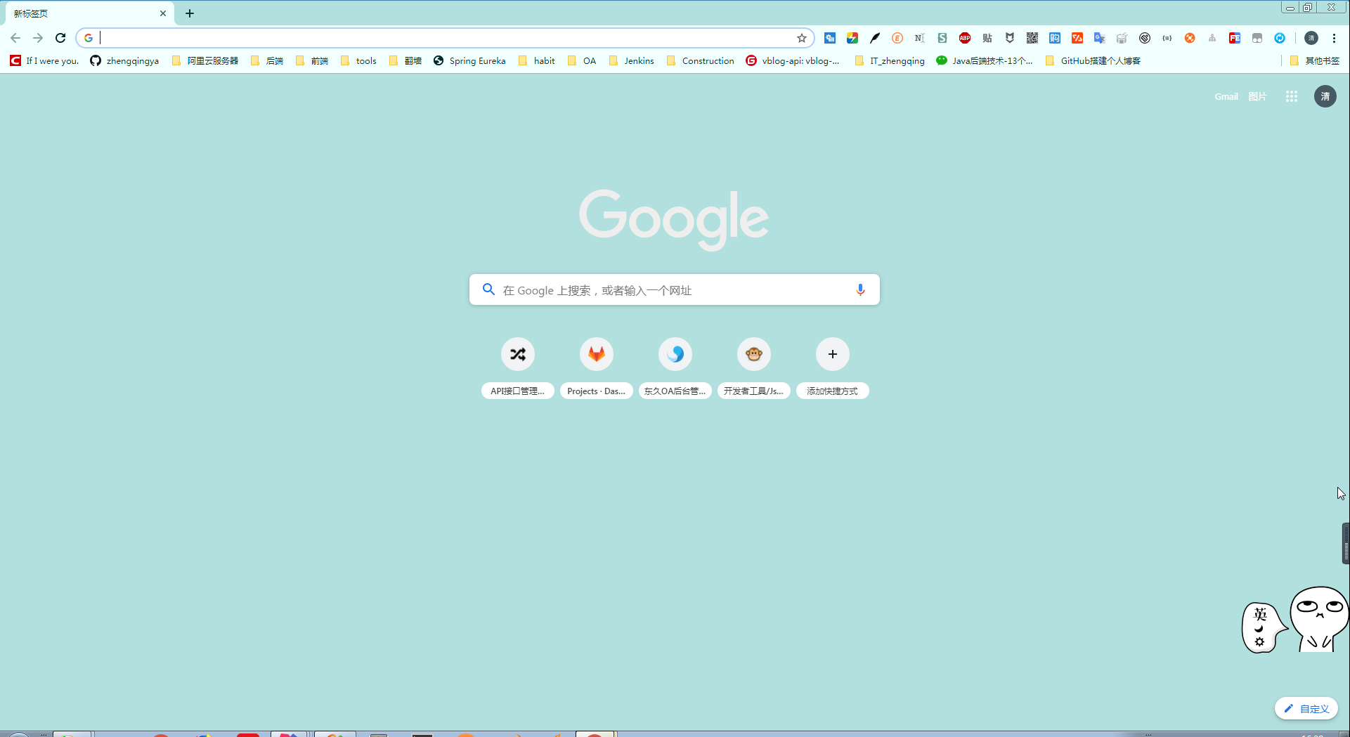Image resolution: width=1350 pixels, height=737 pixels.
Task: Reload the current page
Action: pos(60,38)
